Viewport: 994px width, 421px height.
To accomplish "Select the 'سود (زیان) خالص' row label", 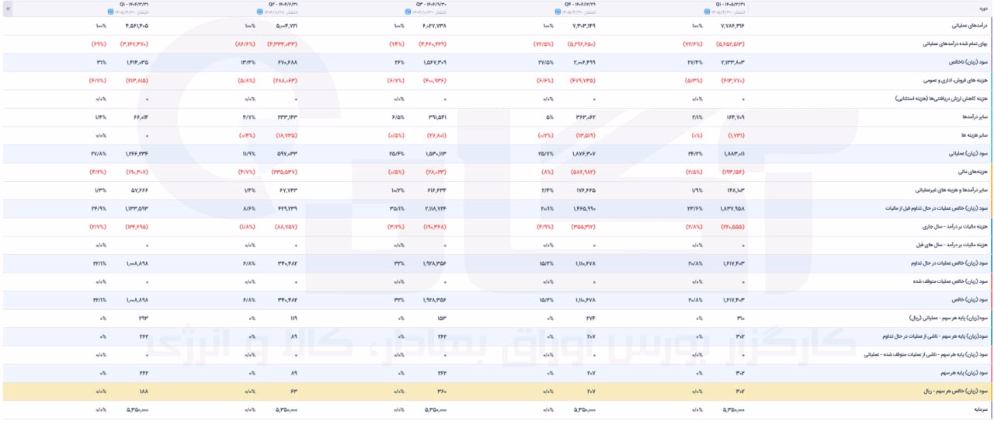I will [968, 301].
